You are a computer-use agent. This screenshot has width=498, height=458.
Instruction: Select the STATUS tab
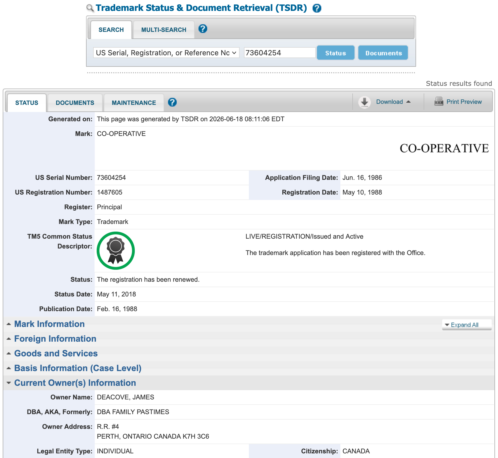[x=27, y=103]
